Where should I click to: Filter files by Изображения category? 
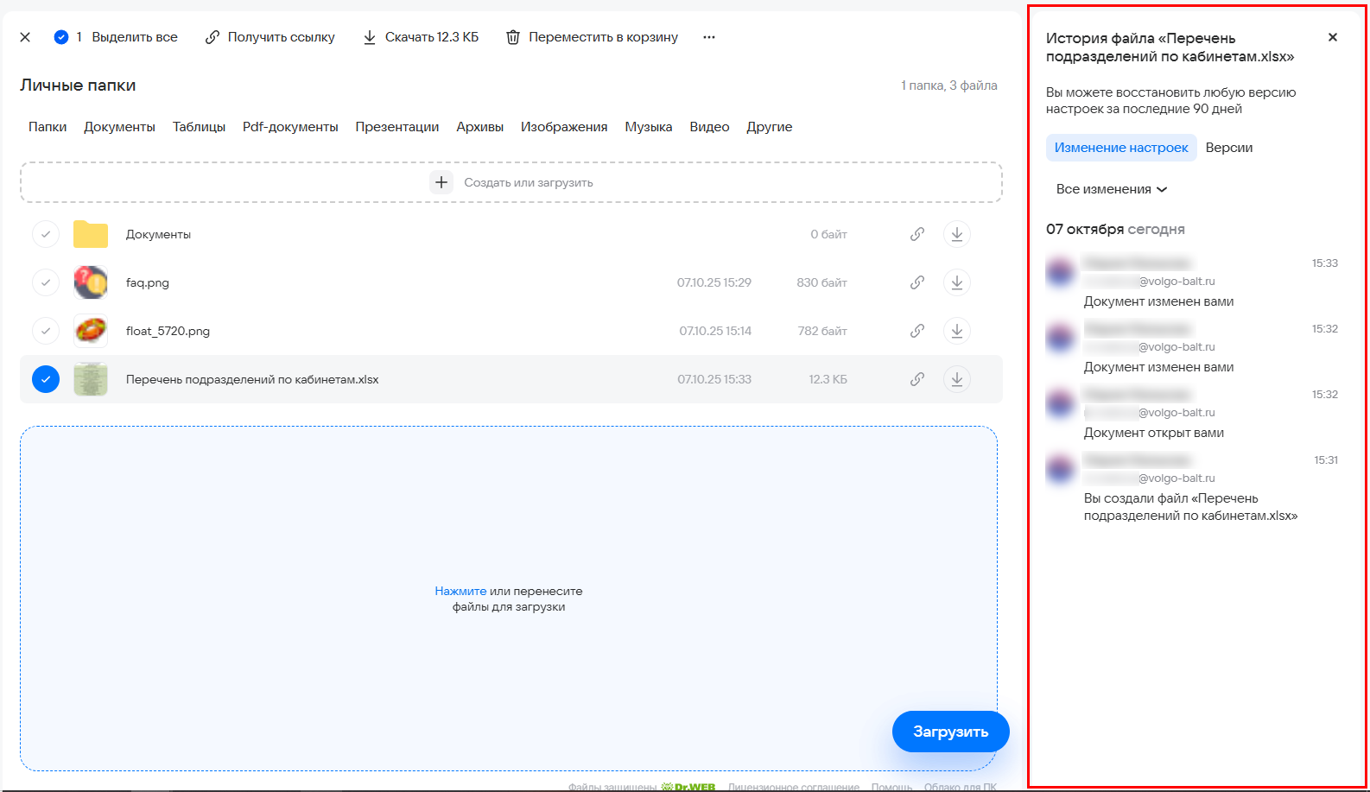coord(563,127)
